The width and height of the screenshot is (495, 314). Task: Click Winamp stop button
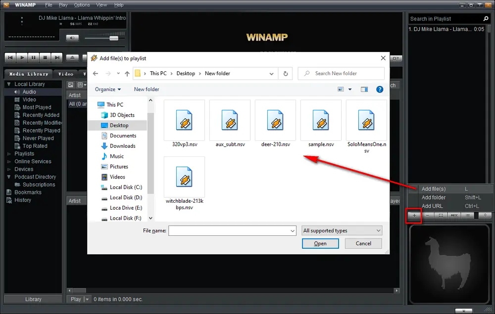coord(45,57)
